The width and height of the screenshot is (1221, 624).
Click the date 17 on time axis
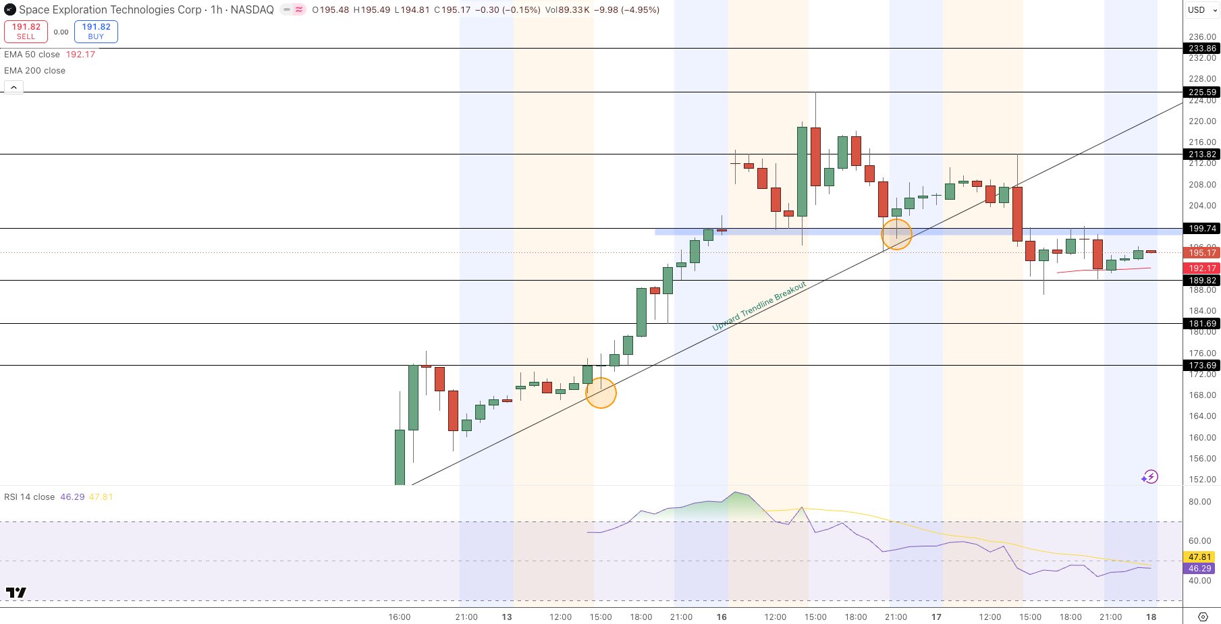(x=936, y=617)
